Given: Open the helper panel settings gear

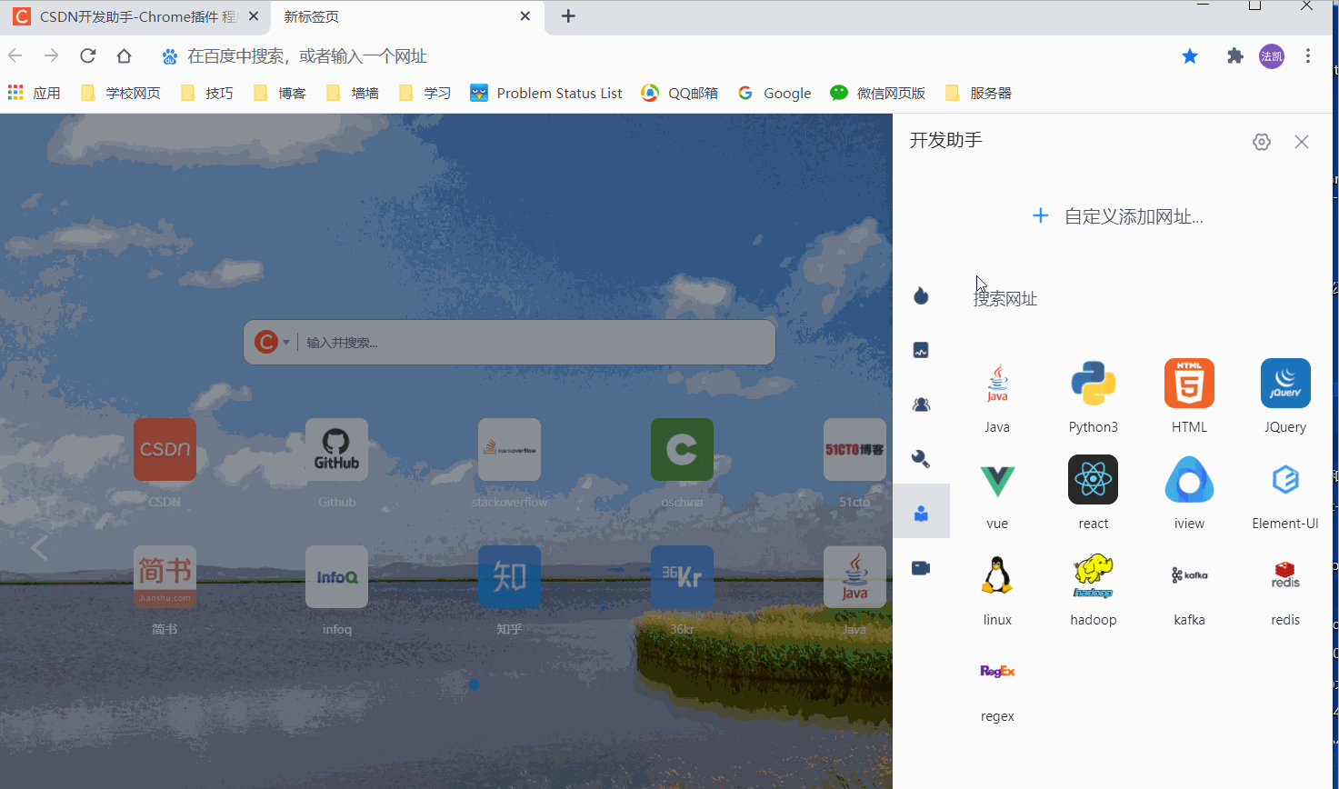Looking at the screenshot, I should coord(1262,142).
